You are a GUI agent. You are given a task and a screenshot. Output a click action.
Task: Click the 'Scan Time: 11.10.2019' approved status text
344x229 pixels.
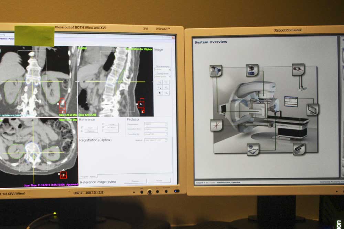pos(51,185)
